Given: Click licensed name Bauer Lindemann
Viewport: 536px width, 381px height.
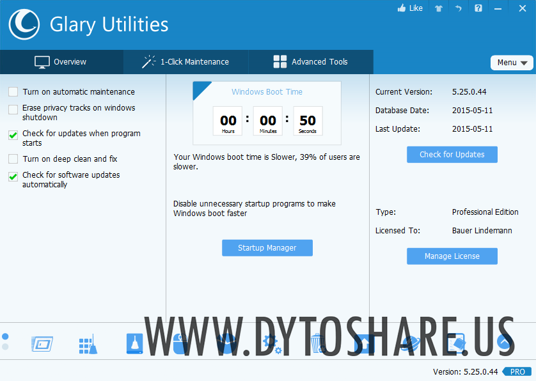Looking at the screenshot, I should click(x=482, y=231).
